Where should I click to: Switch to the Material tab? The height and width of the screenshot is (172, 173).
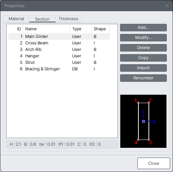16,19
